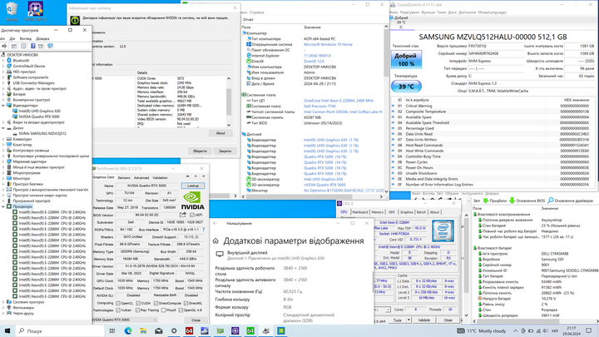Toggle the DirectML checkbox in GPU-Z
This screenshot has height=337, width=599.
coord(186,303)
